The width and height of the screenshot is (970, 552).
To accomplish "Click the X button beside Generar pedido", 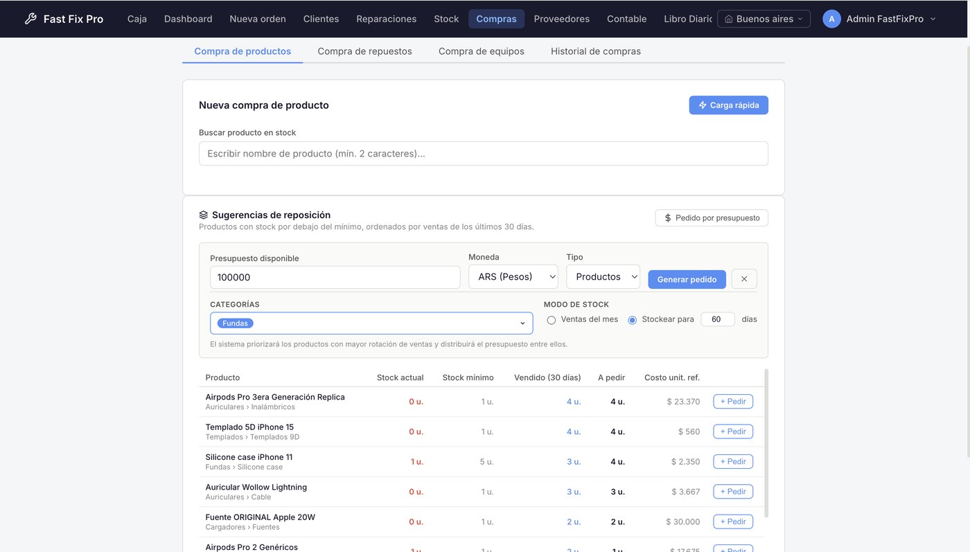I will tap(744, 279).
